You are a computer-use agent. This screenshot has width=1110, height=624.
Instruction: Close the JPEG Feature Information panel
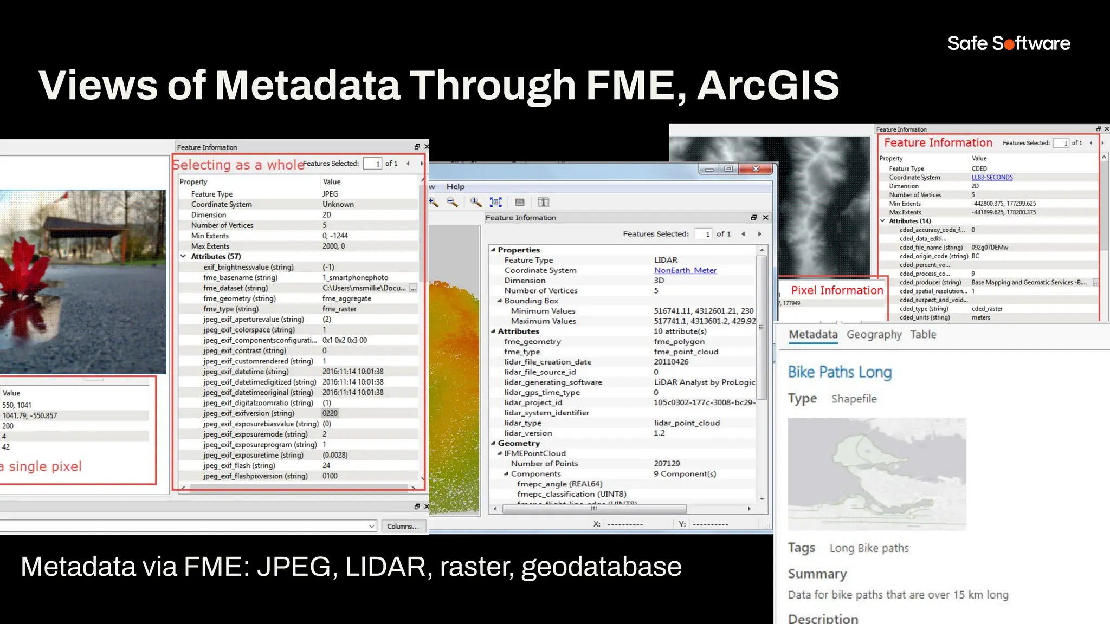point(426,147)
